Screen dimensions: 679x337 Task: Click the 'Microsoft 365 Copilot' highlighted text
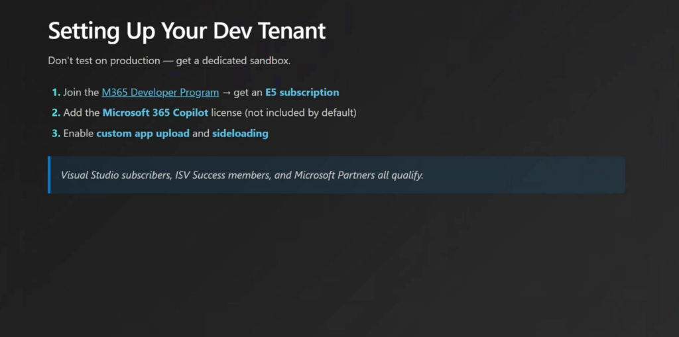tap(155, 113)
